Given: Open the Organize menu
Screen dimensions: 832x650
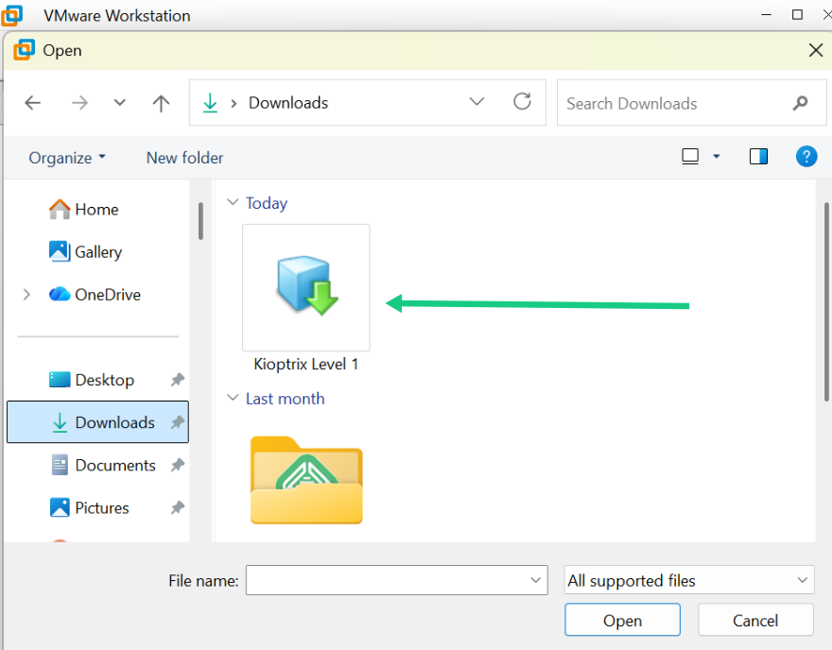Looking at the screenshot, I should tap(67, 158).
